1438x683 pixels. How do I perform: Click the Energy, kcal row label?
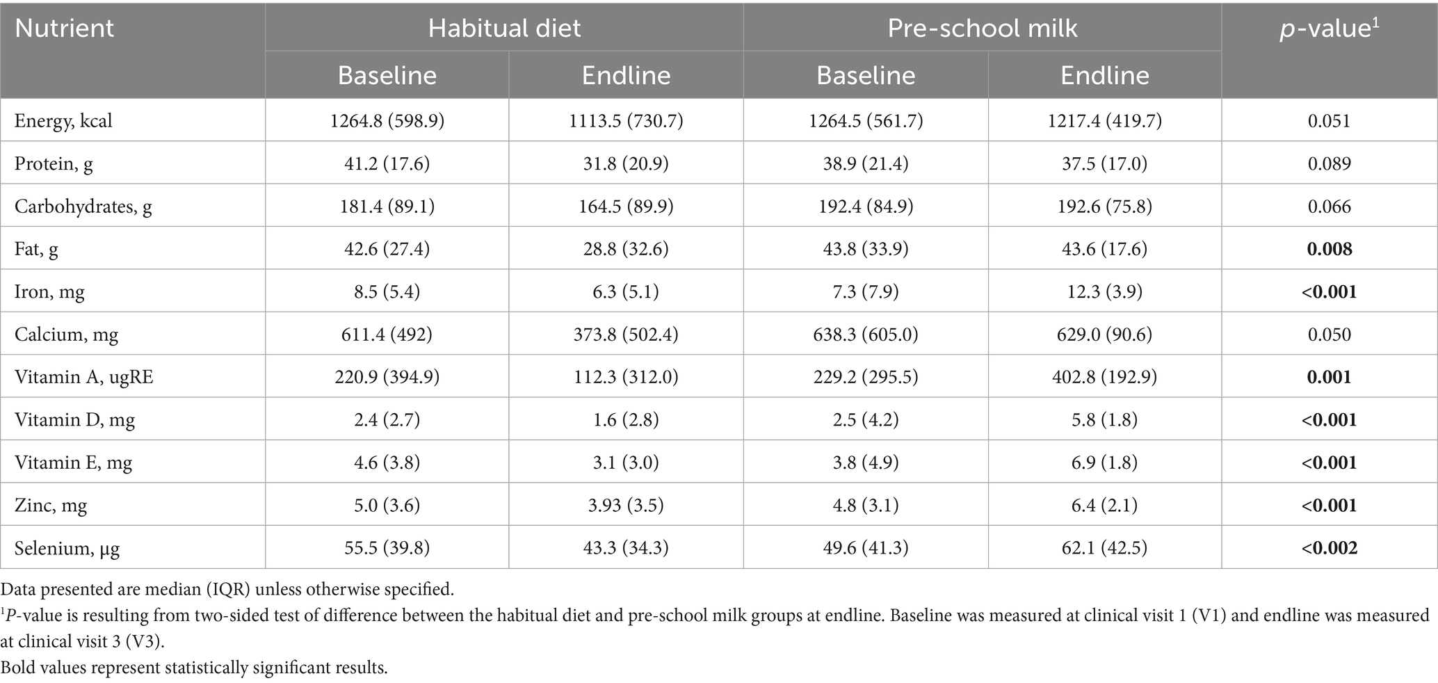[x=63, y=121]
